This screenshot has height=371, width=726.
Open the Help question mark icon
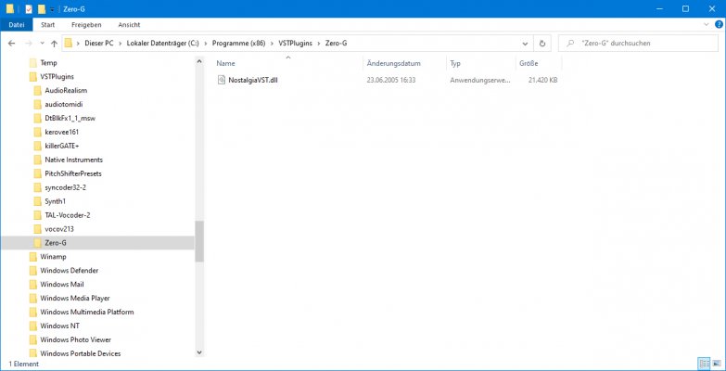[718, 24]
